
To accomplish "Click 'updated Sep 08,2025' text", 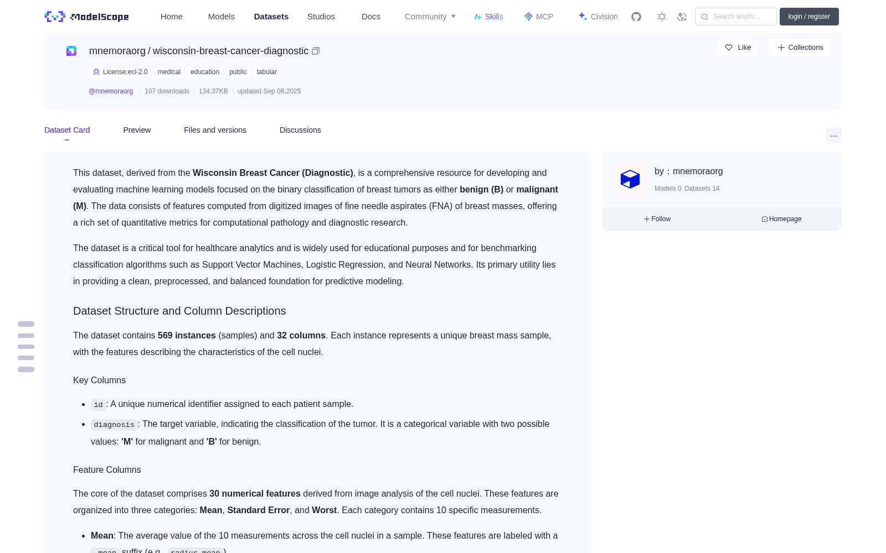I will coord(269,91).
